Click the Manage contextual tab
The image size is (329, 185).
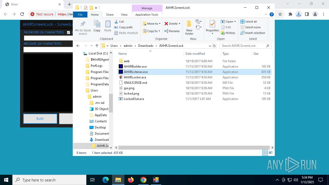tap(147, 8)
